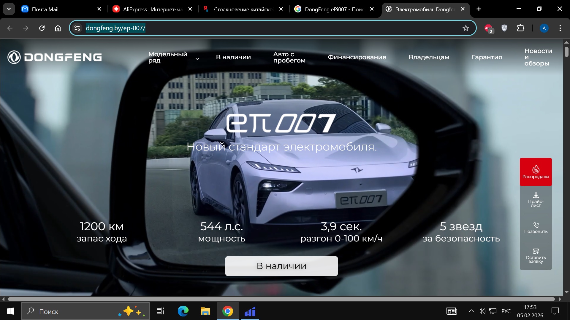570x320 pixels.
Task: Open the Финансирование page
Action: [x=357, y=57]
